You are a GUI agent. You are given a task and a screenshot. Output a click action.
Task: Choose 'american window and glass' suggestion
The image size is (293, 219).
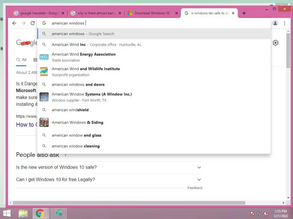pyautogui.click(x=154, y=135)
